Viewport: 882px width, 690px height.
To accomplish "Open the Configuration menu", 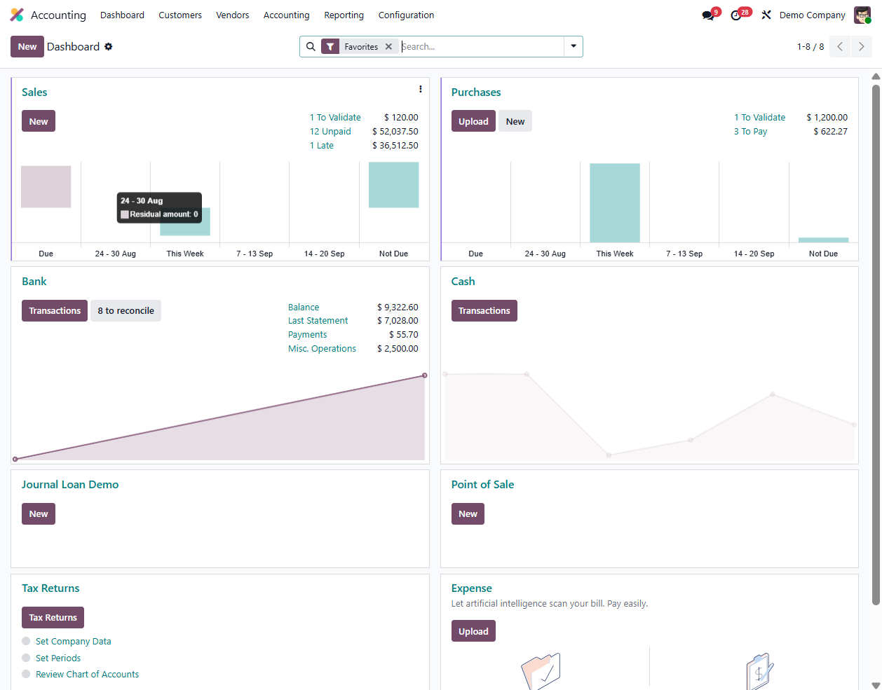I will (x=406, y=15).
